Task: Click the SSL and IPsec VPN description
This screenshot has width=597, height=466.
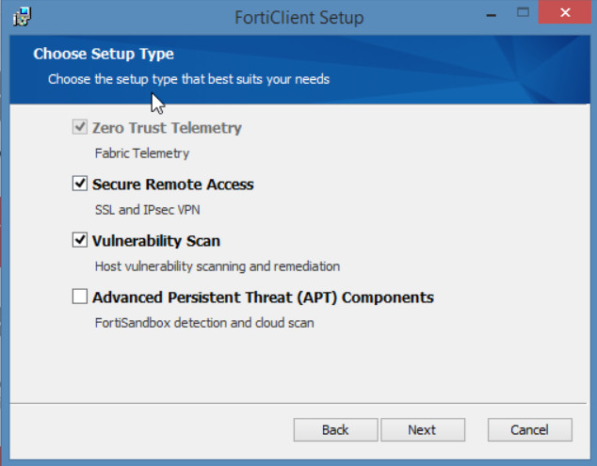Action: click(x=147, y=210)
